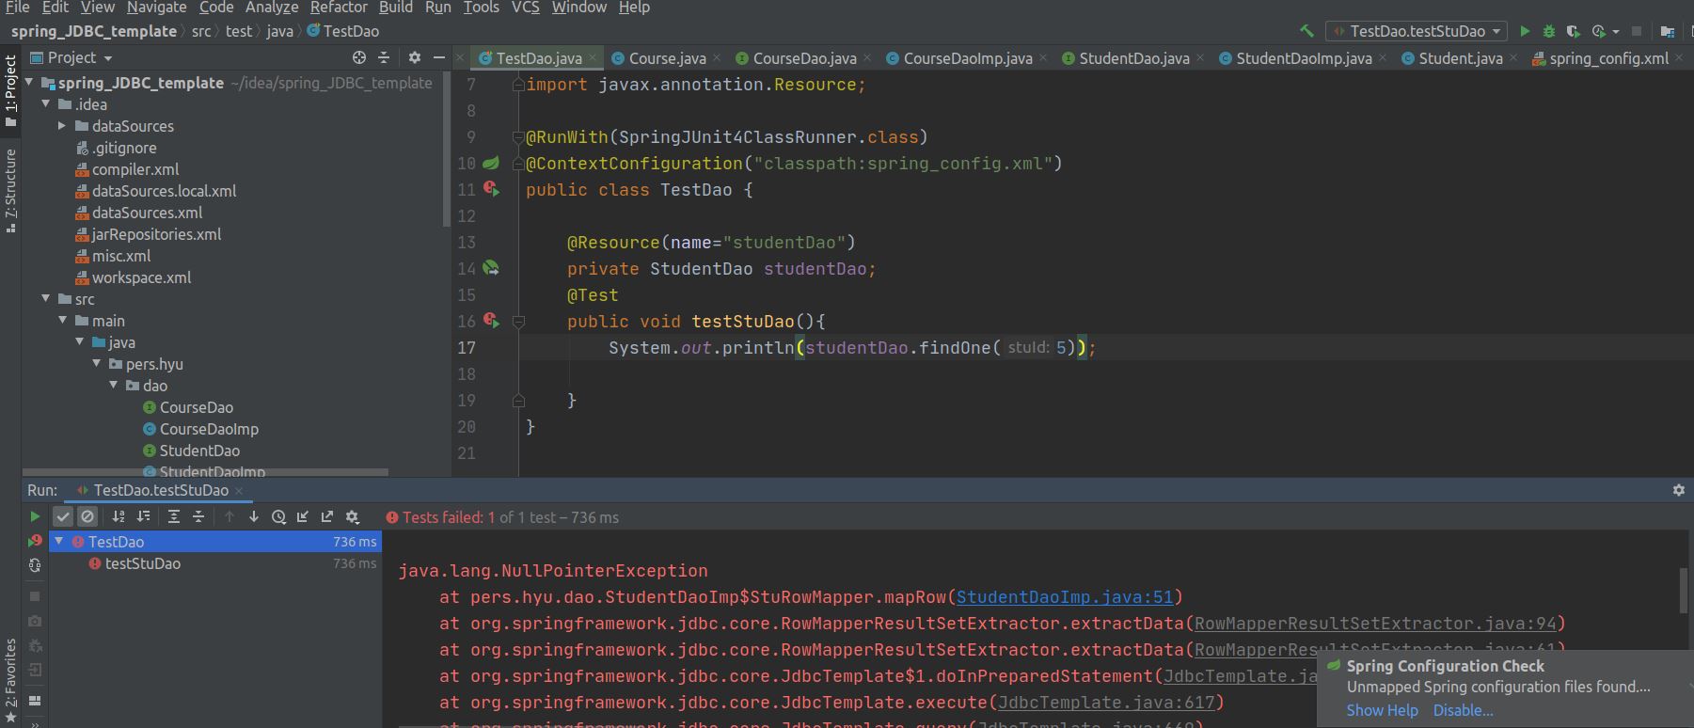Collapse the main folder
The height and width of the screenshot is (728, 1694).
coord(63,320)
